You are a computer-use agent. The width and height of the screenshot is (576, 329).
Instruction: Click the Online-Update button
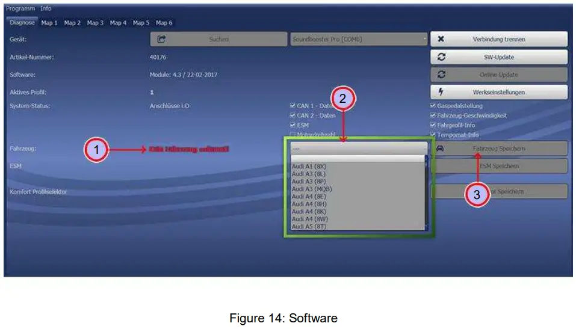(499, 75)
